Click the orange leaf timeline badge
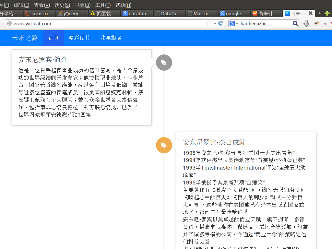The height and width of the screenshot is (249, 332). pyautogui.click(x=164, y=145)
